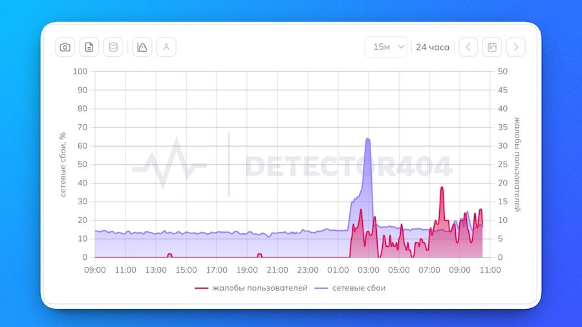Click the red complaints peak near 08:00

click(x=442, y=187)
